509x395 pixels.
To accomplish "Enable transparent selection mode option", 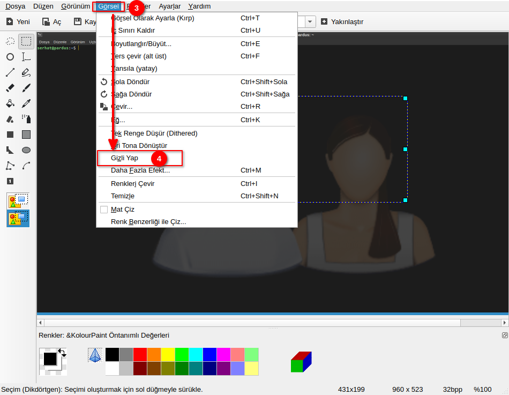I will [x=18, y=218].
